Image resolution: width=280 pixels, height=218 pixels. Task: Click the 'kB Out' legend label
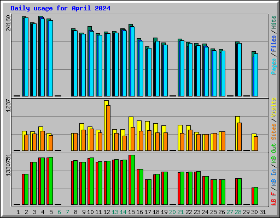point(274,153)
